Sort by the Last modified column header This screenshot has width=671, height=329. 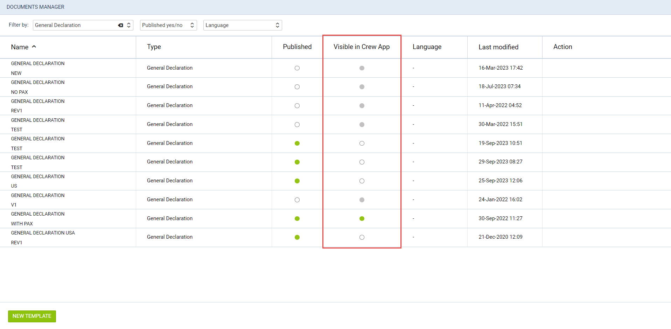[x=498, y=47]
